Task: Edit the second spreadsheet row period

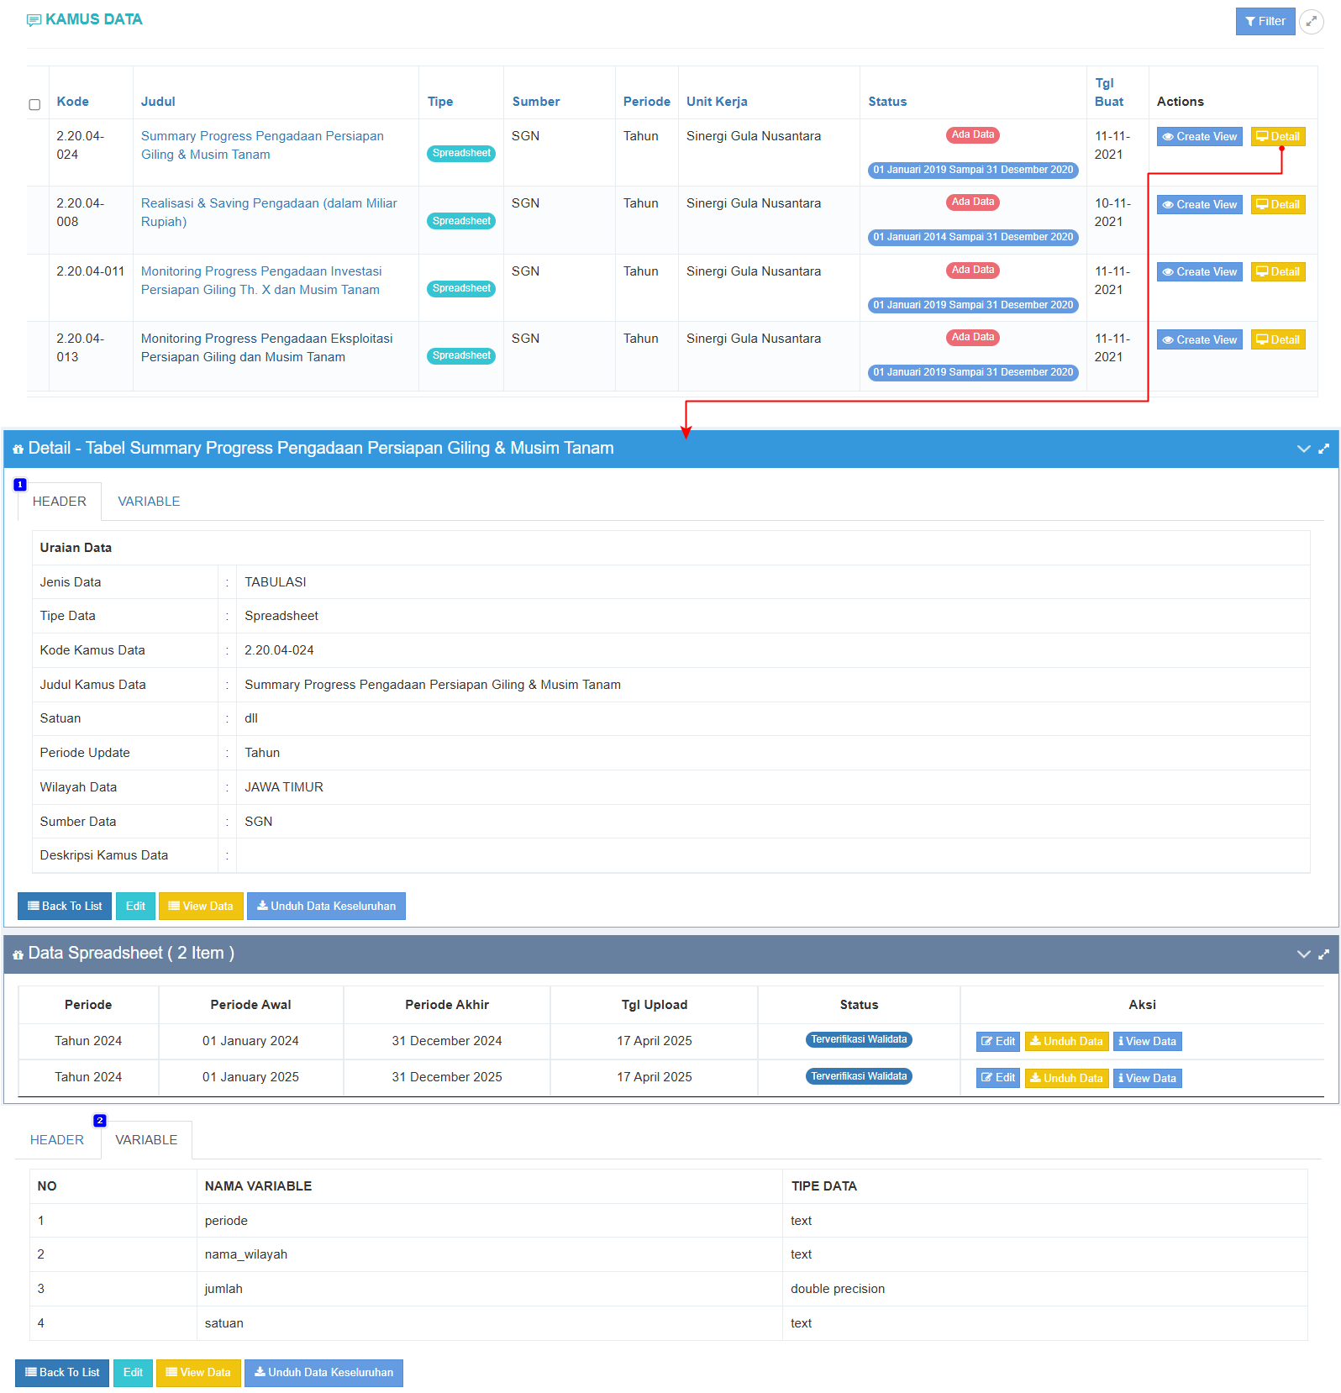Action: [997, 1078]
